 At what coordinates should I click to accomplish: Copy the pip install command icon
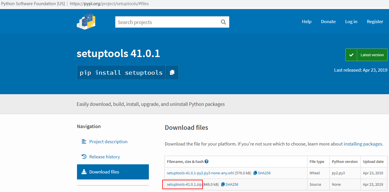pyautogui.click(x=172, y=72)
